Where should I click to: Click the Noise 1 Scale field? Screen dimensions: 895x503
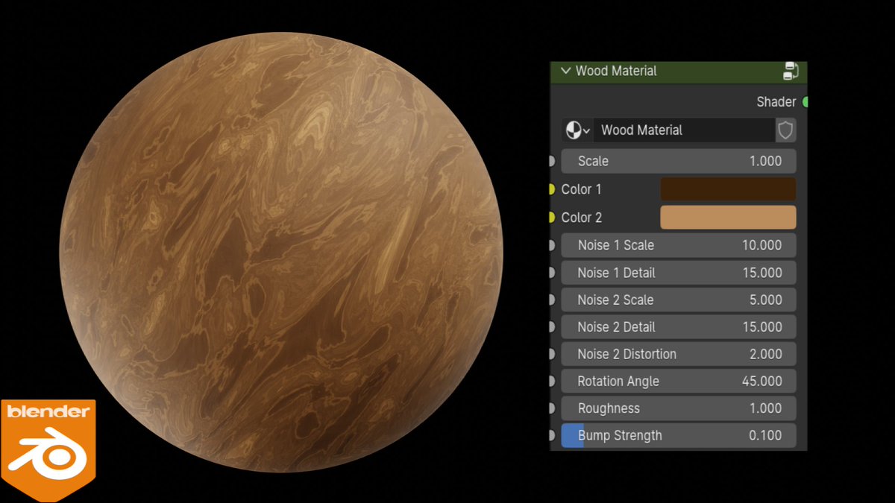point(678,245)
